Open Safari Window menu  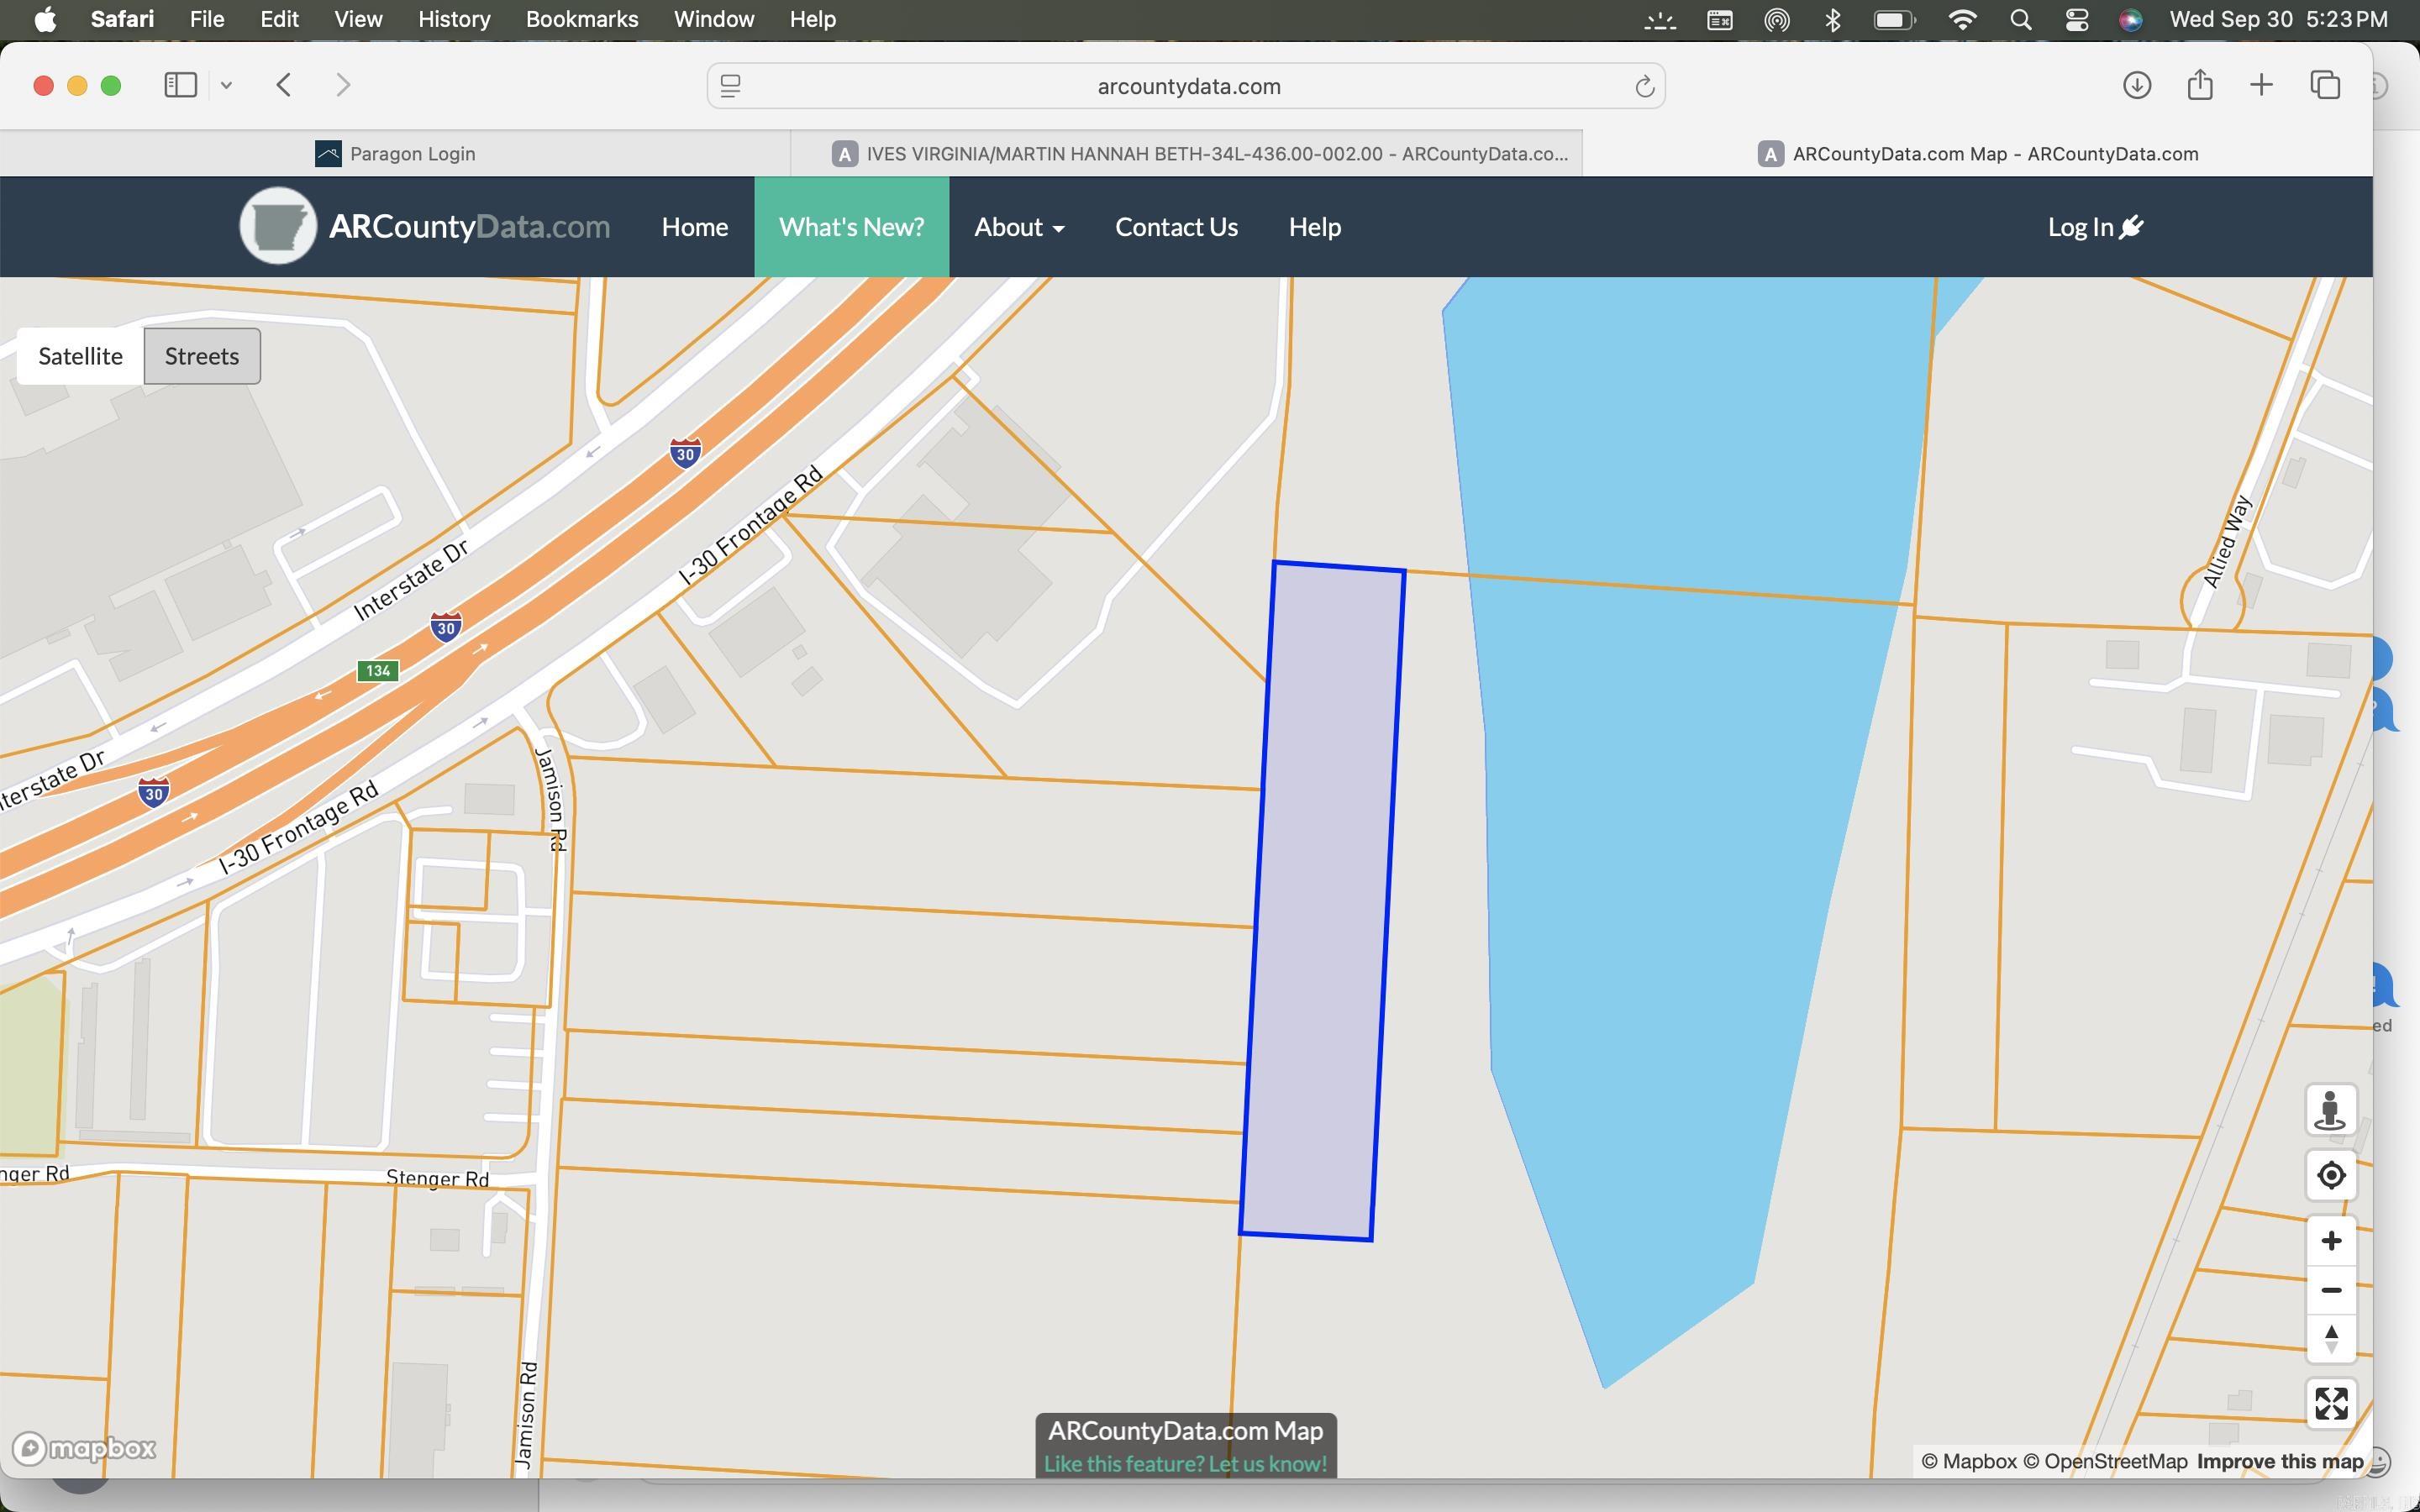point(713,19)
